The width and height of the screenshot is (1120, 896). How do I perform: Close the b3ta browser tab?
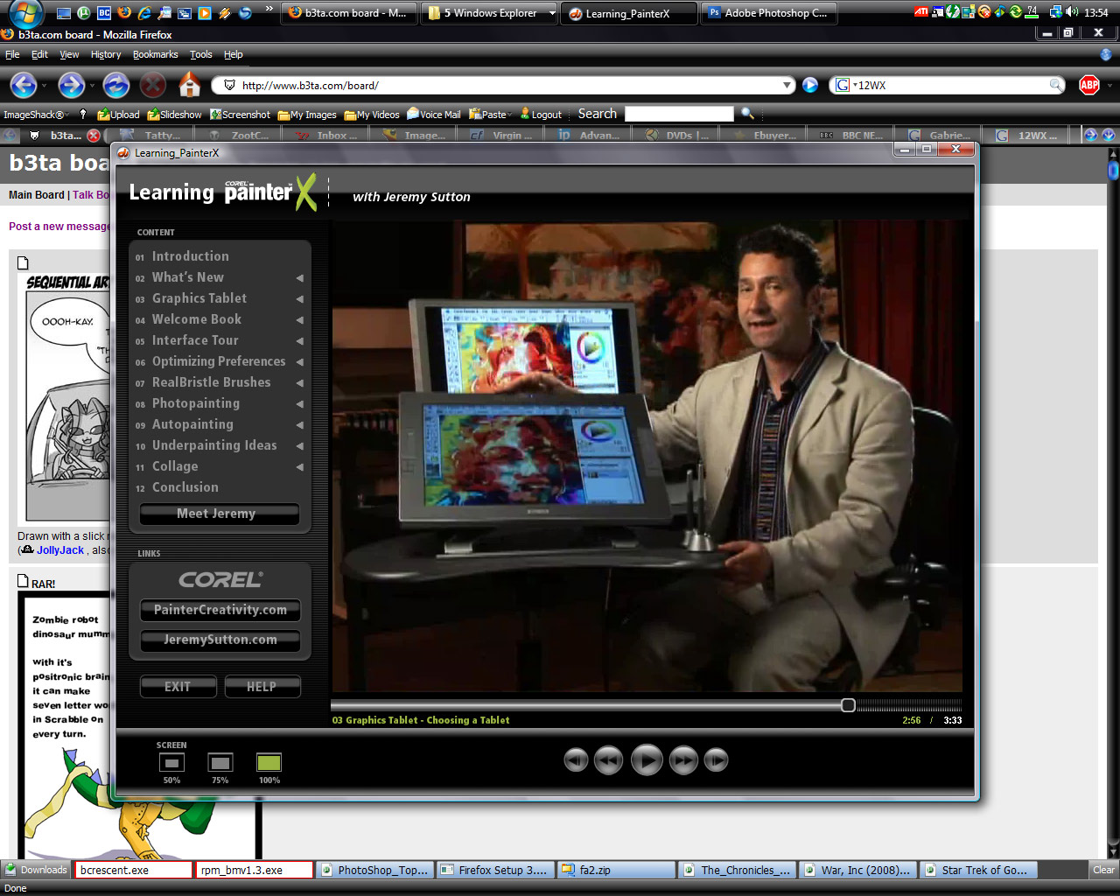pos(94,136)
